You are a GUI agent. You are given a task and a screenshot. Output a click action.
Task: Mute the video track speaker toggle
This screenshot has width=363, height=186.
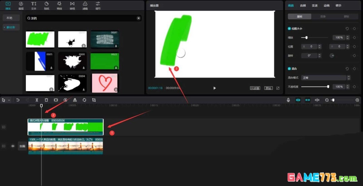(13, 146)
